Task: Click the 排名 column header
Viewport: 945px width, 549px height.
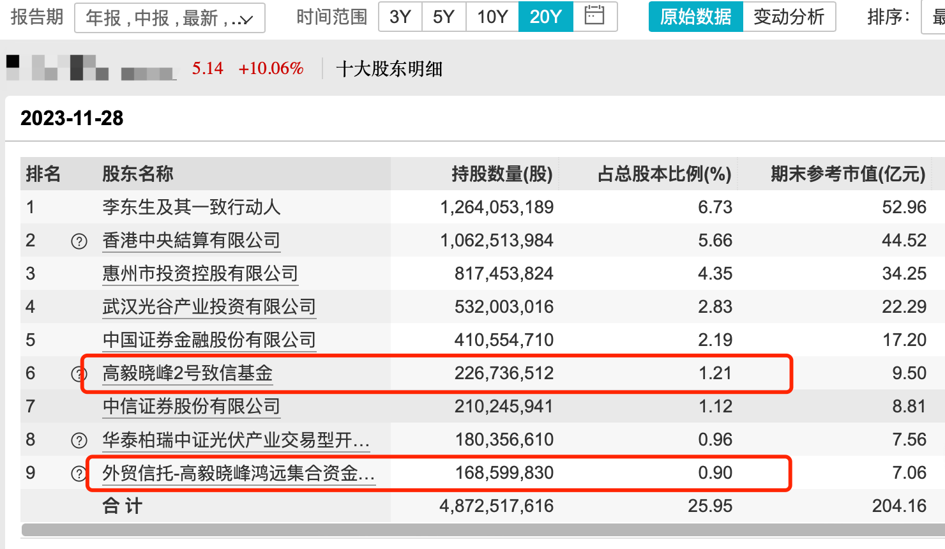Action: click(x=43, y=174)
